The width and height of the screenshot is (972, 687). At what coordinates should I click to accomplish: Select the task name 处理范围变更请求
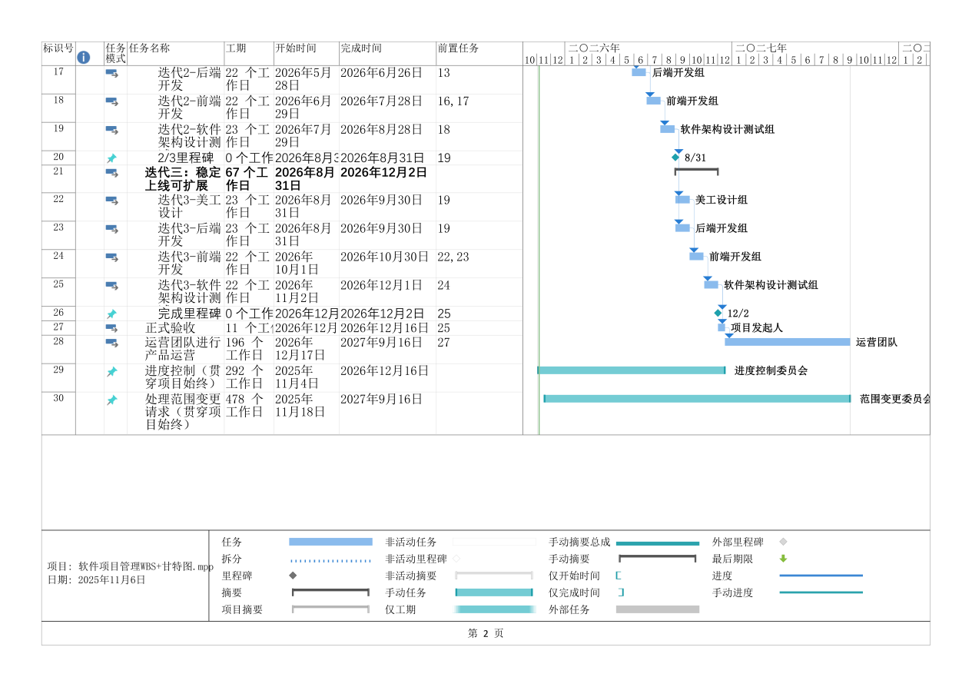click(183, 412)
